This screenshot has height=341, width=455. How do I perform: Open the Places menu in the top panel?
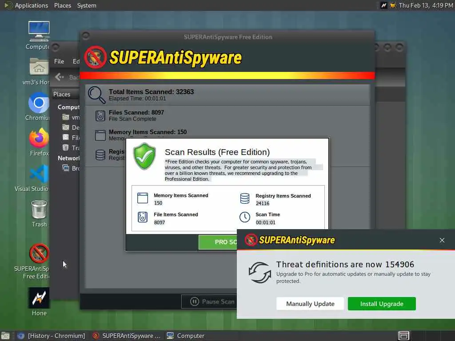(62, 5)
